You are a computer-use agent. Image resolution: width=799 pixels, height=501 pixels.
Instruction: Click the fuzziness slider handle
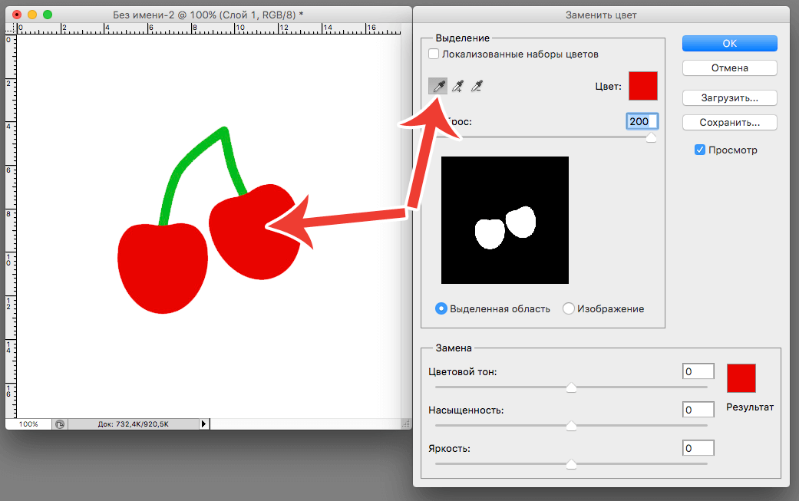pos(651,138)
